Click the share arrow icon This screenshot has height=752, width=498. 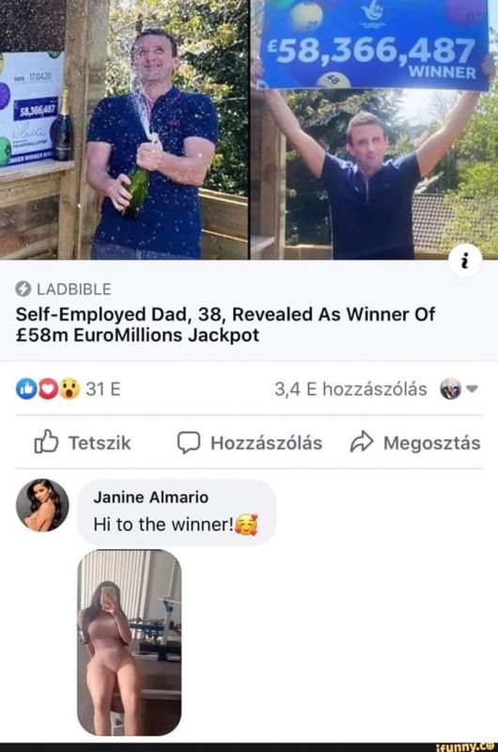pos(362,442)
